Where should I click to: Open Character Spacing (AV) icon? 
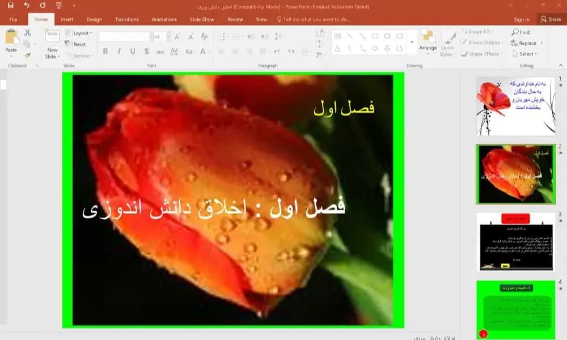tap(174, 52)
